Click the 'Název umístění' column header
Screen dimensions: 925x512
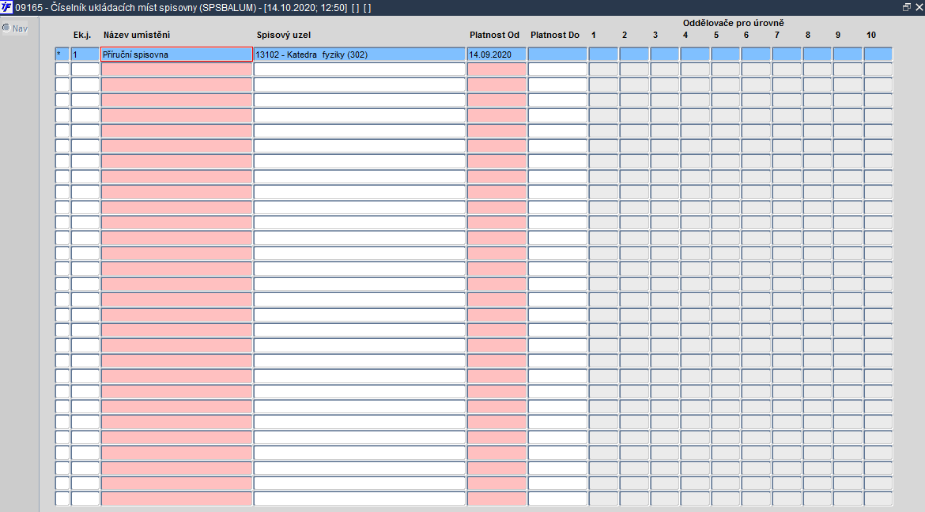pyautogui.click(x=136, y=35)
